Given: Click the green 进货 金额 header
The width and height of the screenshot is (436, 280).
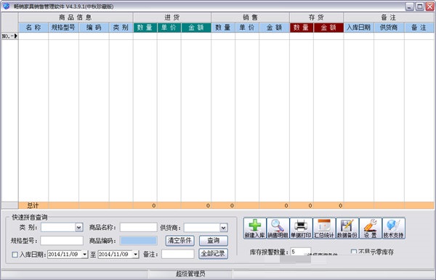Looking at the screenshot, I should [x=196, y=28].
